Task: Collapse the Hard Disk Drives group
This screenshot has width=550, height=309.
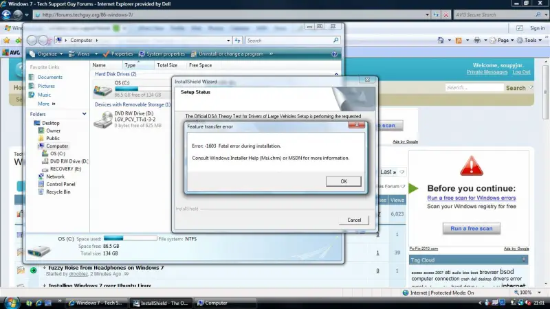Action: tap(336, 74)
